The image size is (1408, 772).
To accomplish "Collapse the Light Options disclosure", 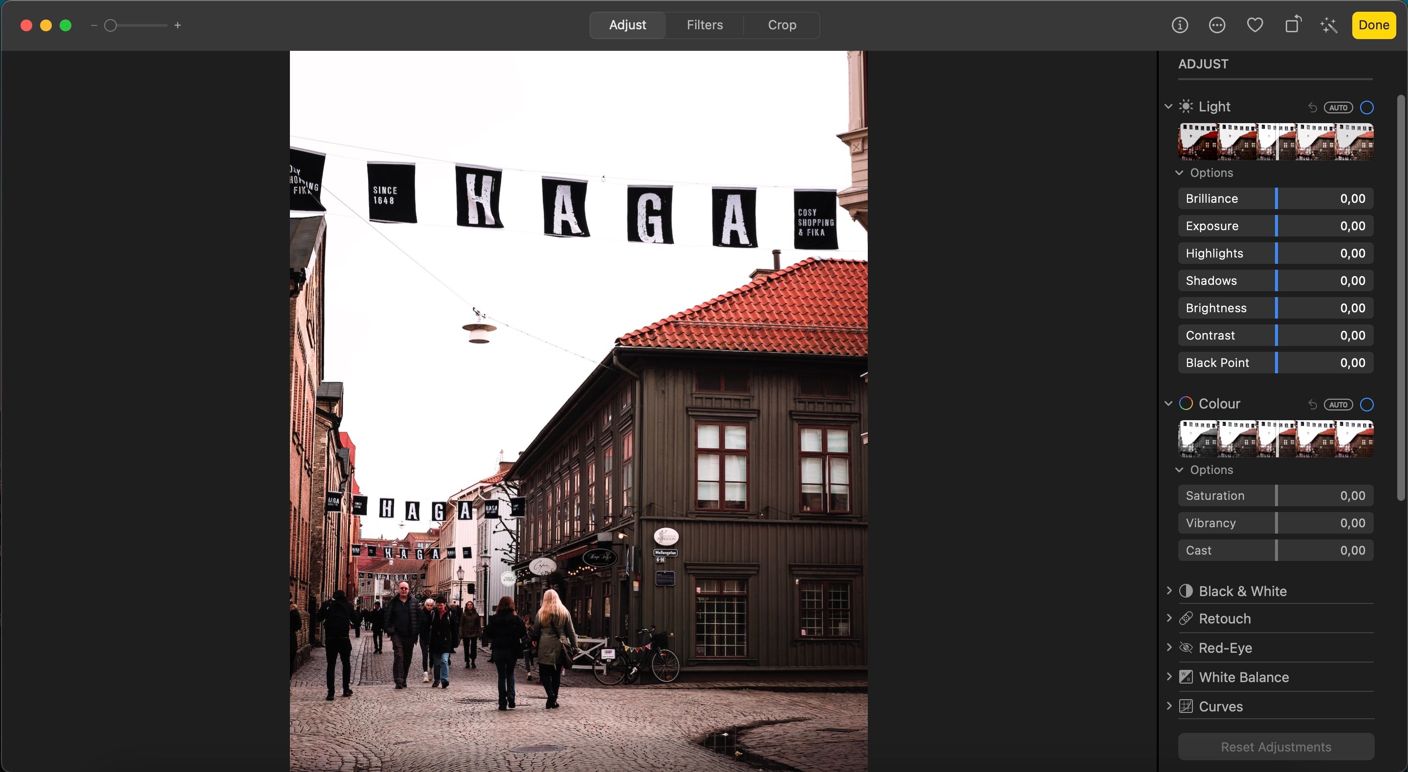I will (x=1180, y=172).
